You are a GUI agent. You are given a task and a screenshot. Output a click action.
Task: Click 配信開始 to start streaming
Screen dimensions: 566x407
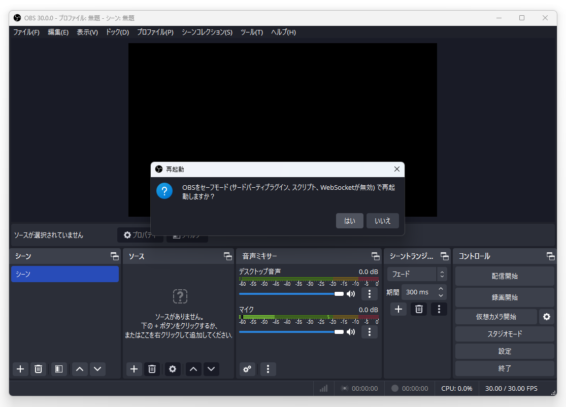pyautogui.click(x=505, y=277)
